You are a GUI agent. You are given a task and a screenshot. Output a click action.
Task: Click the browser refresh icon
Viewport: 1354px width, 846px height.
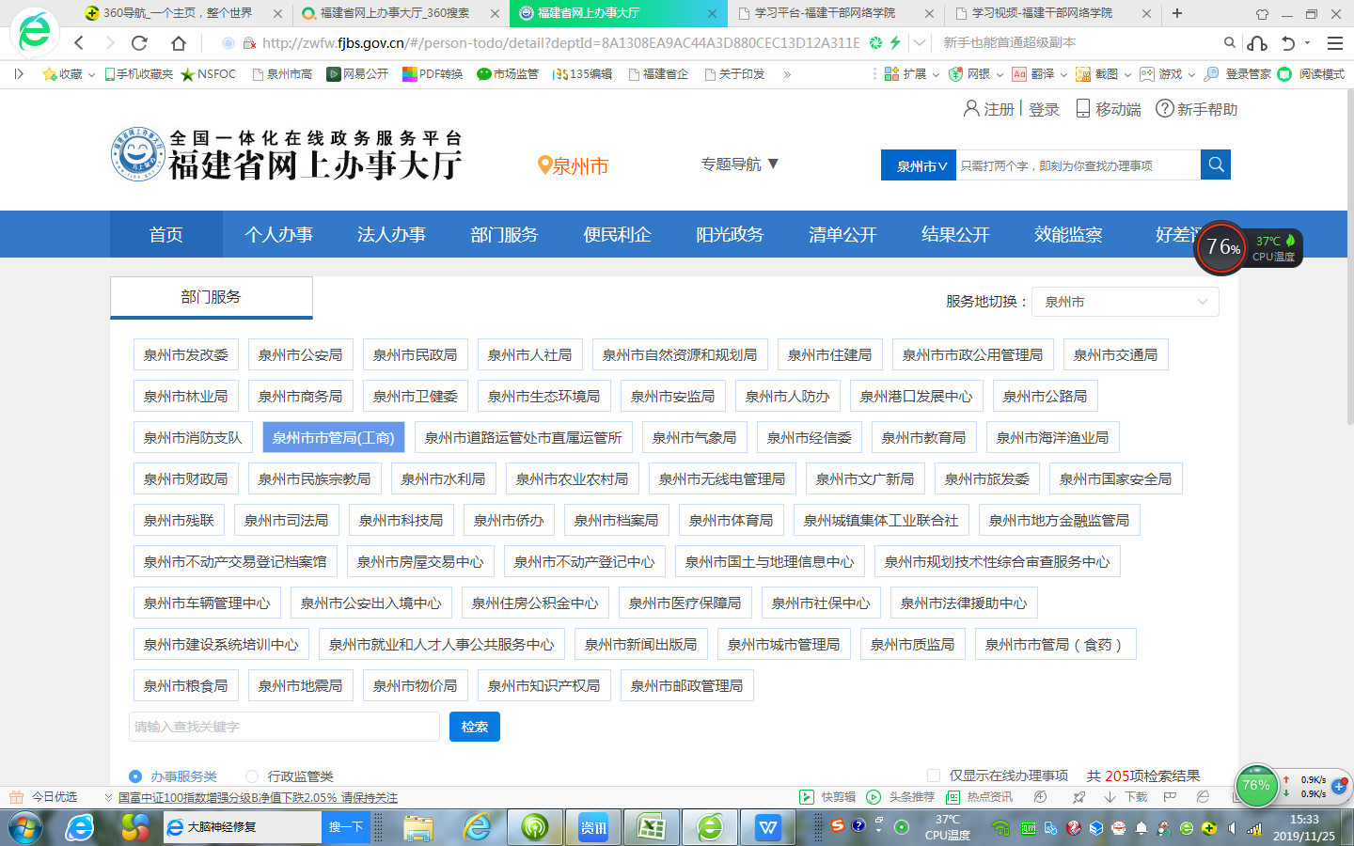tap(139, 43)
